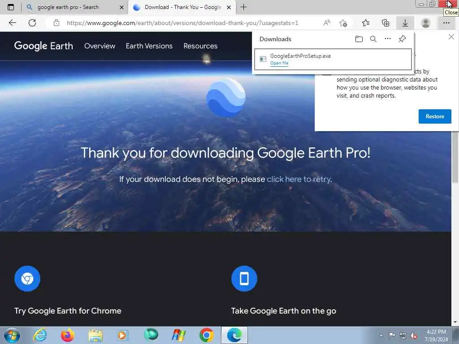Screen dimensions: 459x344
Task: Go back with the back arrow
Action: tap(12, 23)
